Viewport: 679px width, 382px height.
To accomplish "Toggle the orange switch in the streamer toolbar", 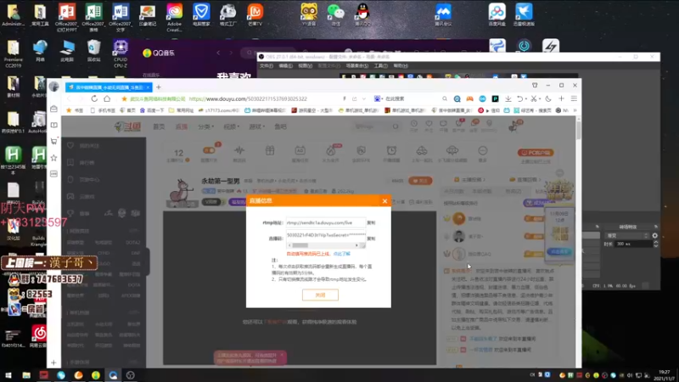I will tap(209, 150).
